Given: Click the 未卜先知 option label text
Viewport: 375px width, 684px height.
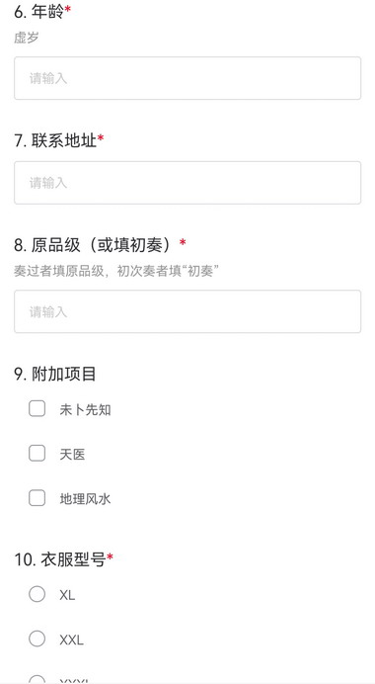Looking at the screenshot, I should tap(85, 409).
